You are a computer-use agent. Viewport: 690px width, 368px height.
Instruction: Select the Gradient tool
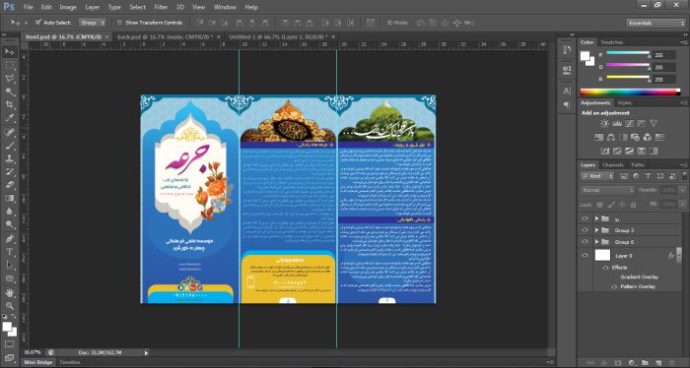pyautogui.click(x=9, y=199)
